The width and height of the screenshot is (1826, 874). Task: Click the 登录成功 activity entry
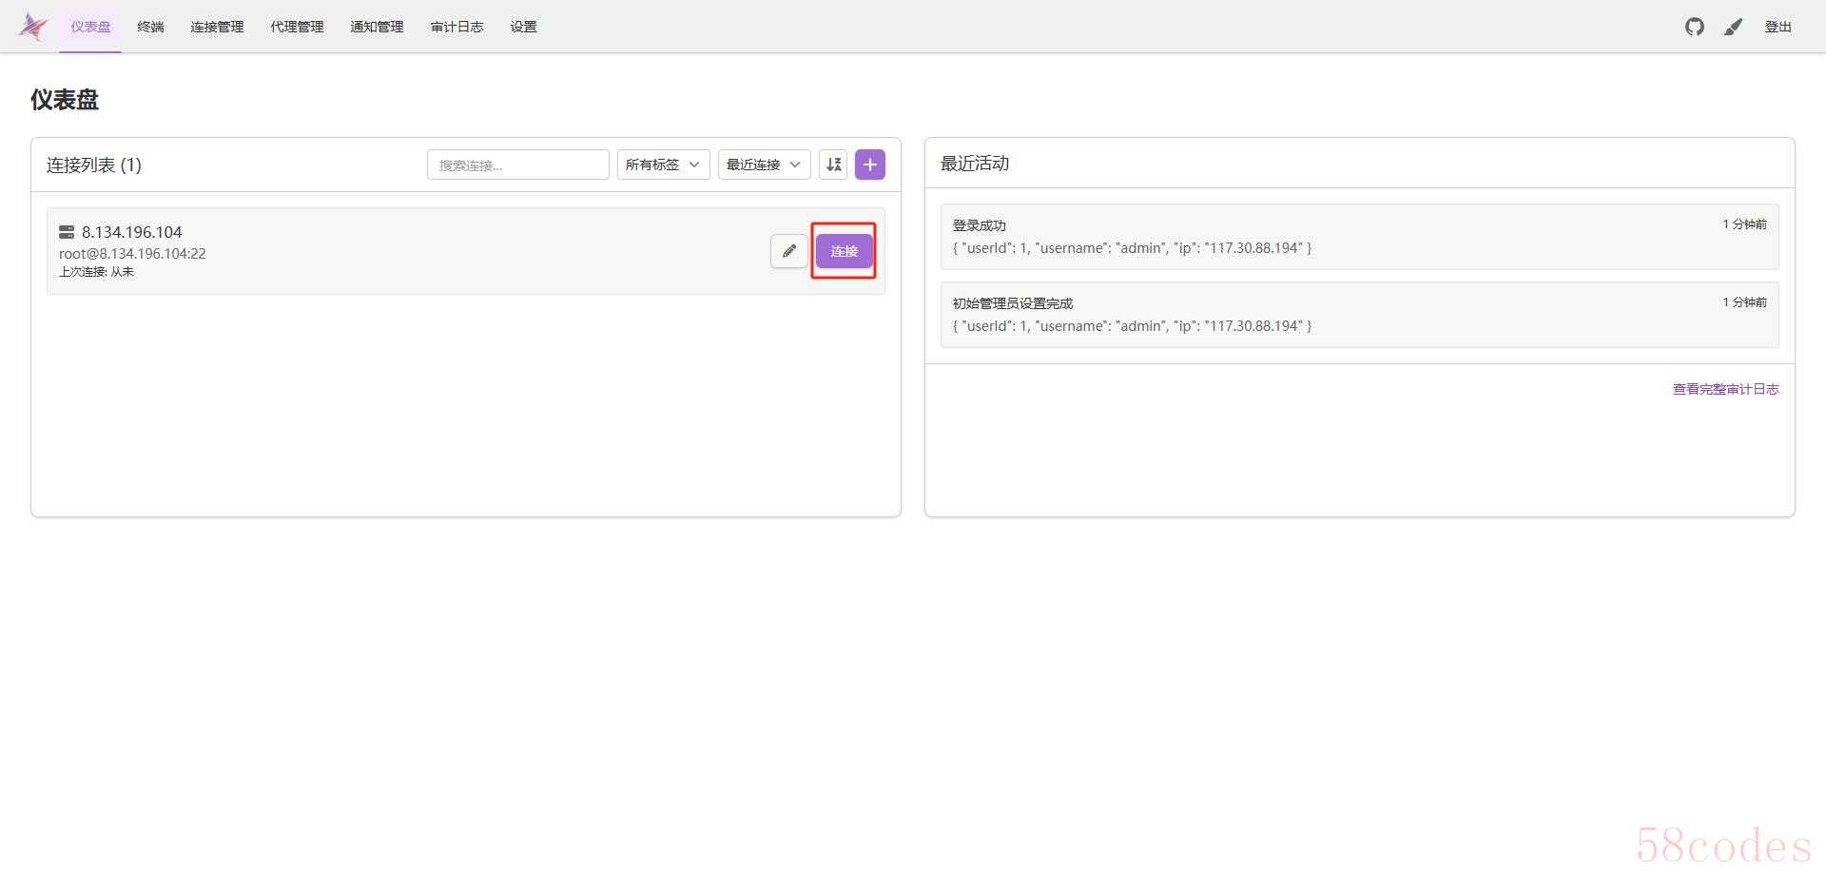tap(1360, 237)
